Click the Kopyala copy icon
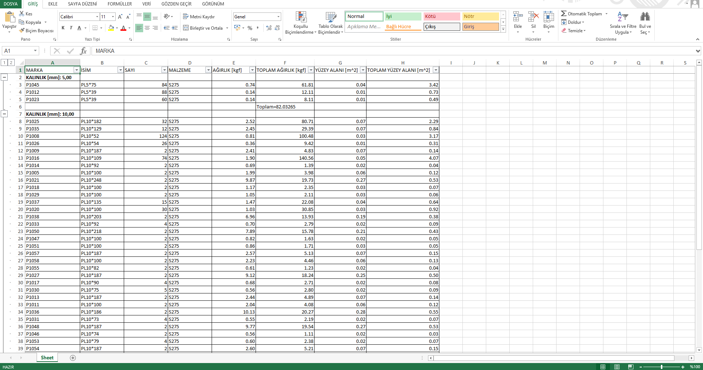Viewport: 703px width, 370px height. coord(22,22)
